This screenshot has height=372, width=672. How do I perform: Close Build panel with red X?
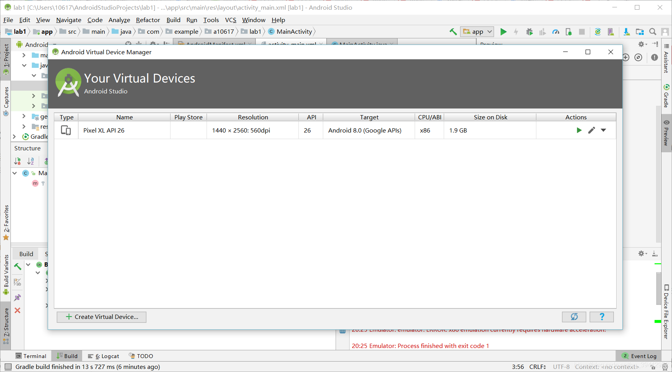[17, 310]
